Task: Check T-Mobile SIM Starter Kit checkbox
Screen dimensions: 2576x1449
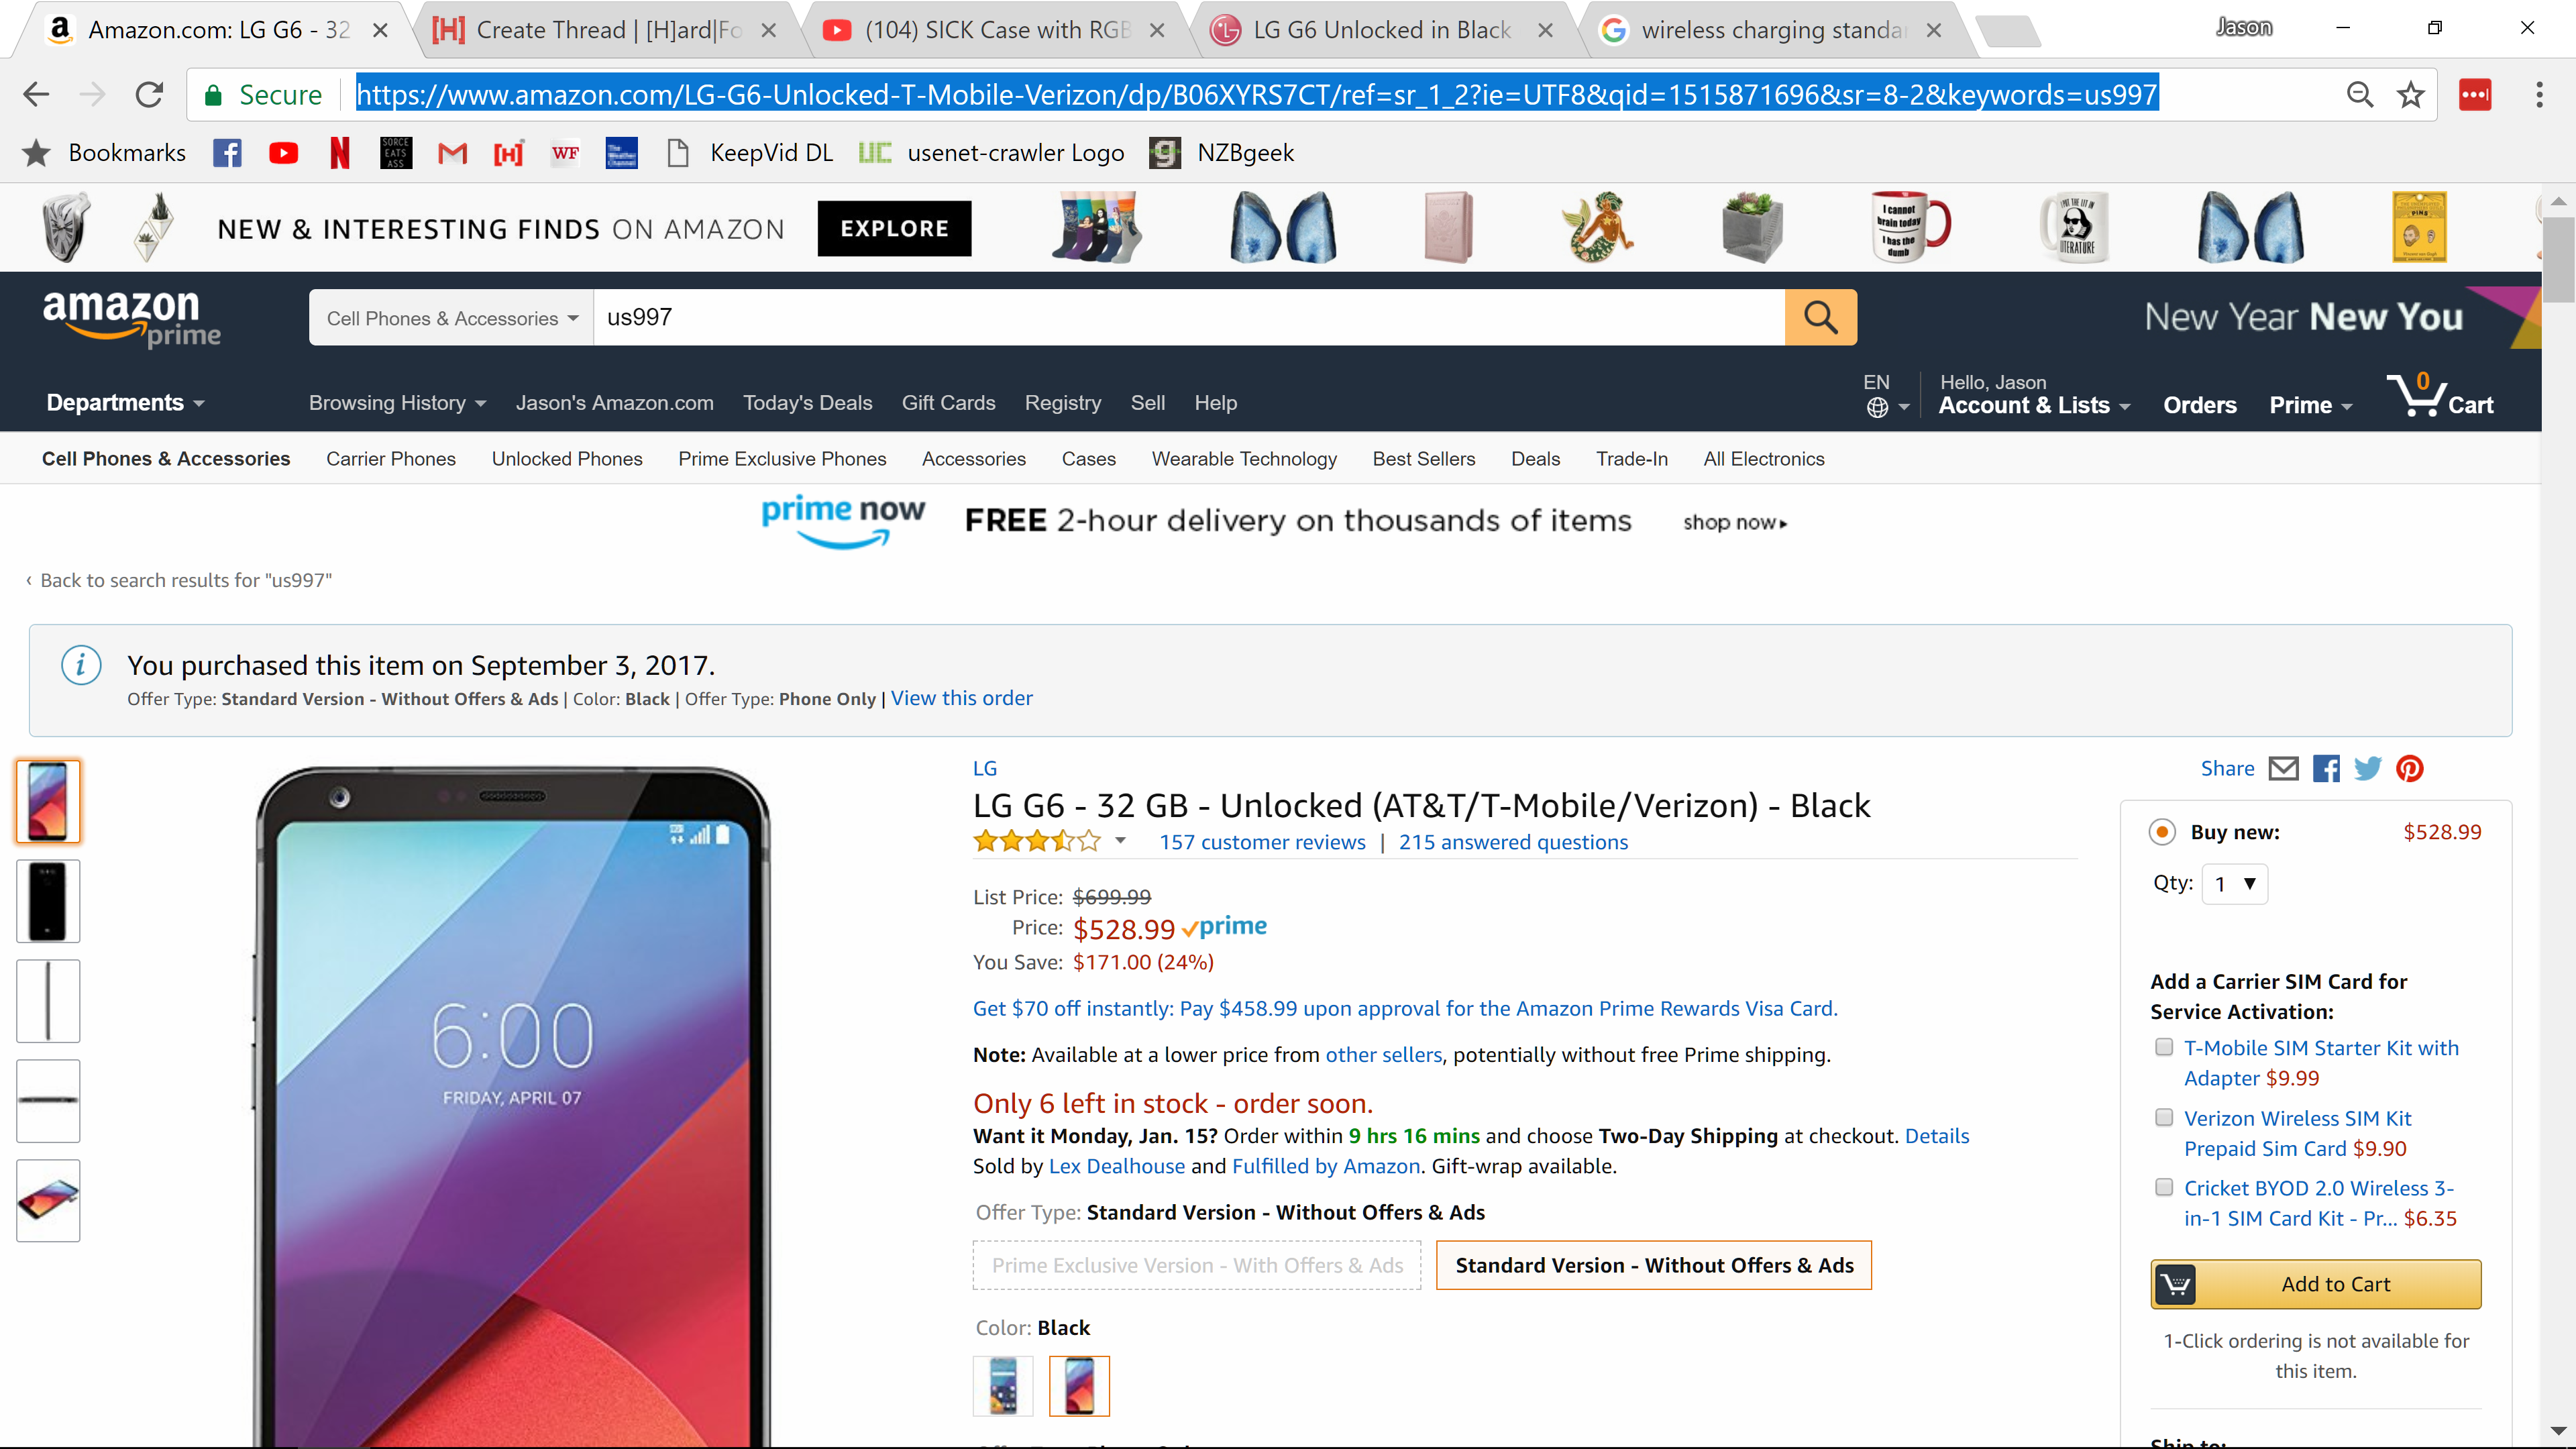Action: coord(2164,1047)
